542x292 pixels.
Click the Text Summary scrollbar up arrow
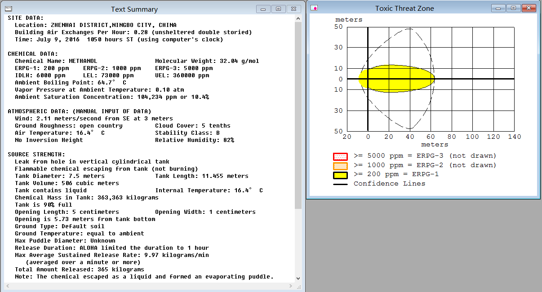click(298, 18)
